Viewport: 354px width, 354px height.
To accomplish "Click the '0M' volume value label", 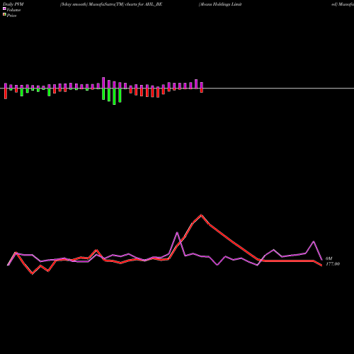I will pos(329,258).
